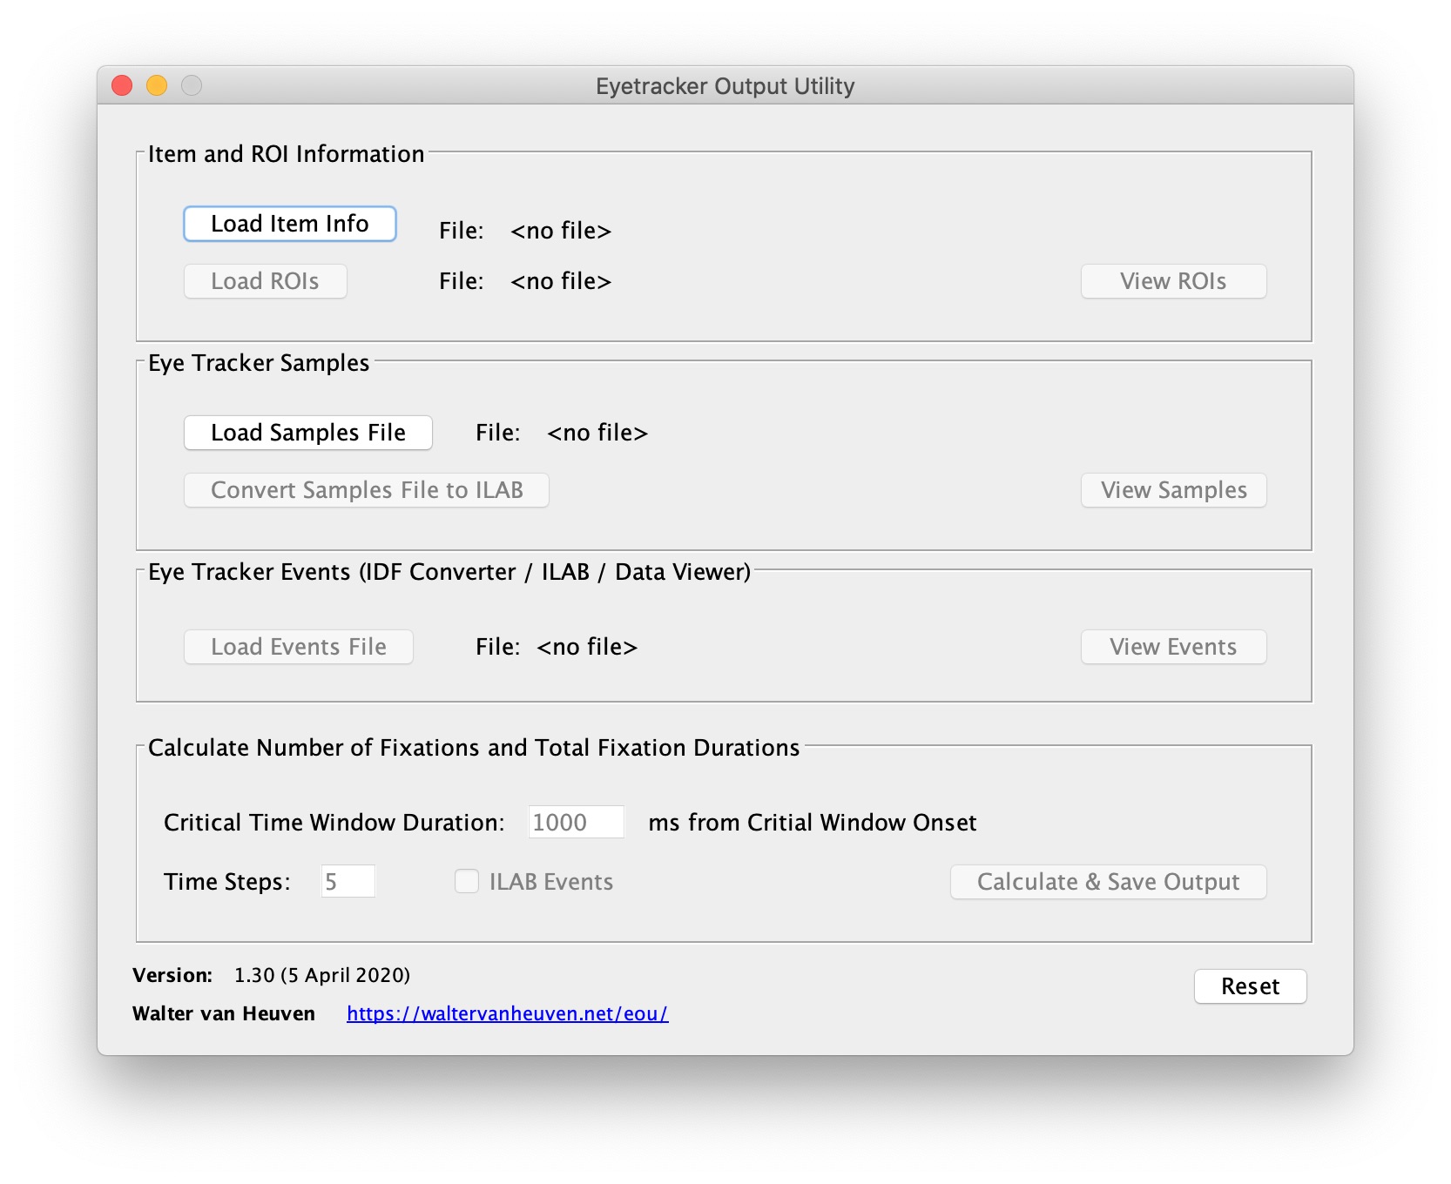Viewport: 1451px width, 1184px height.
Task: Click the Eye Tracker Samples section title
Action: click(259, 363)
